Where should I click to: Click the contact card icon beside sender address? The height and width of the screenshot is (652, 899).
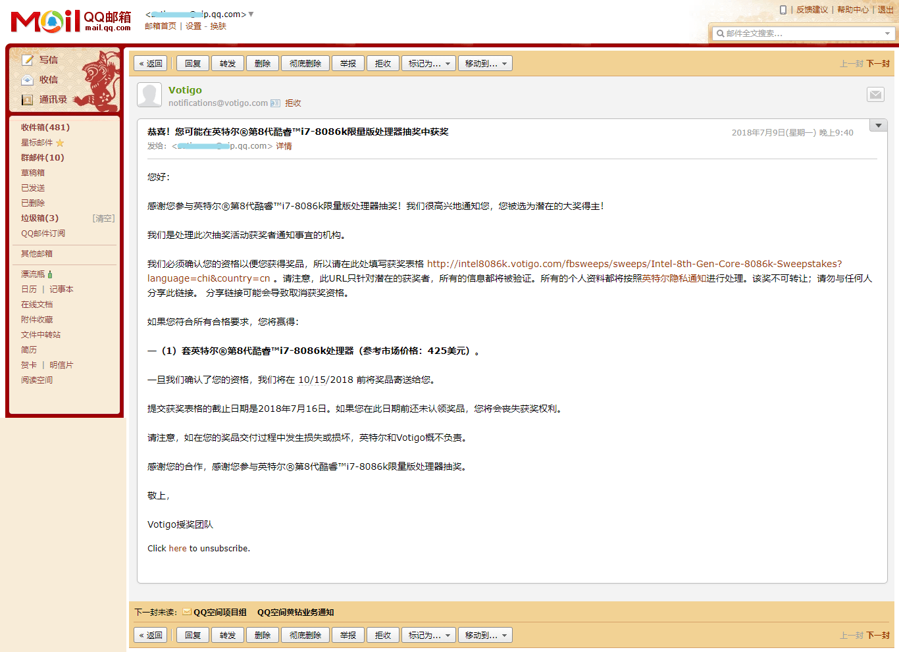[x=275, y=103]
